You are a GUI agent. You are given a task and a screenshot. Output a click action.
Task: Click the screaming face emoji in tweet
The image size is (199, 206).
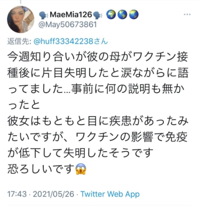click(81, 169)
